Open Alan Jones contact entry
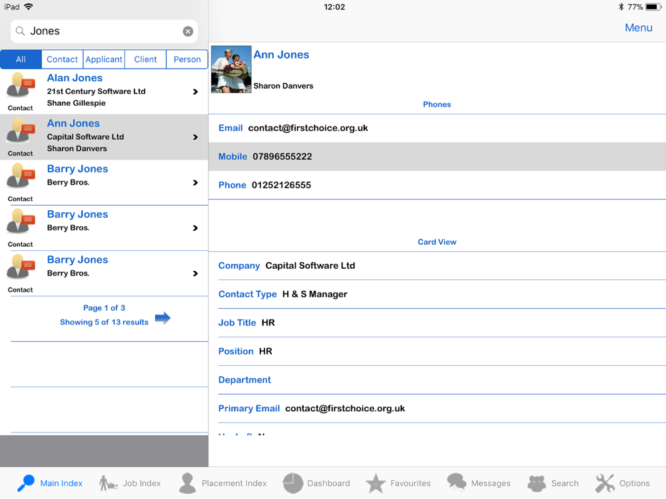Image resolution: width=666 pixels, height=499 pixels. [104, 92]
